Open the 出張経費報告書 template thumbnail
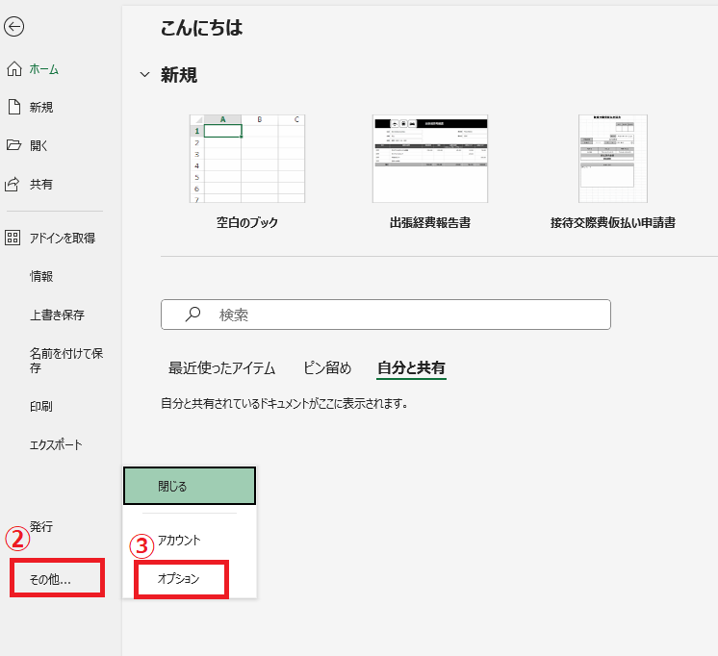The height and width of the screenshot is (656, 718). coord(430,159)
